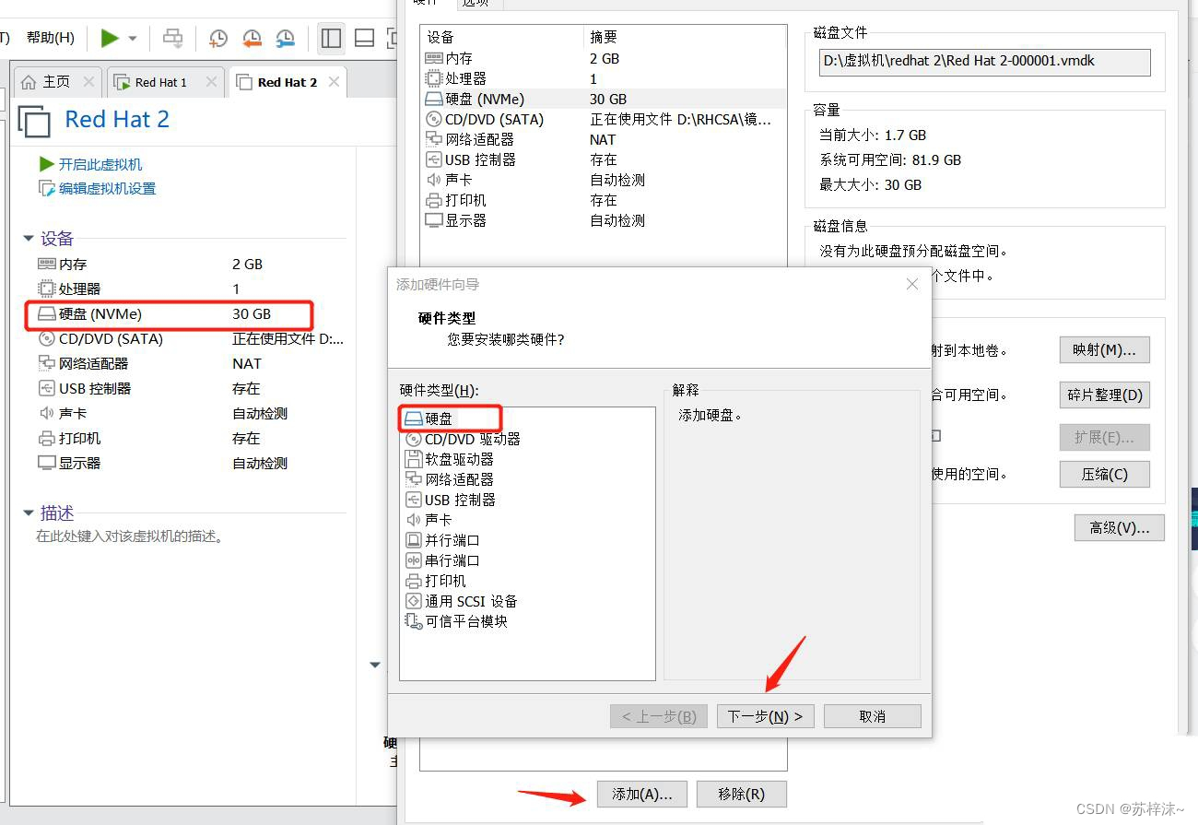Open the dropdown arrow next to the play button

[x=132, y=38]
